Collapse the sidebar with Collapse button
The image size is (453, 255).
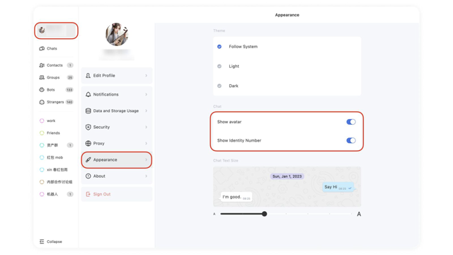pos(51,242)
